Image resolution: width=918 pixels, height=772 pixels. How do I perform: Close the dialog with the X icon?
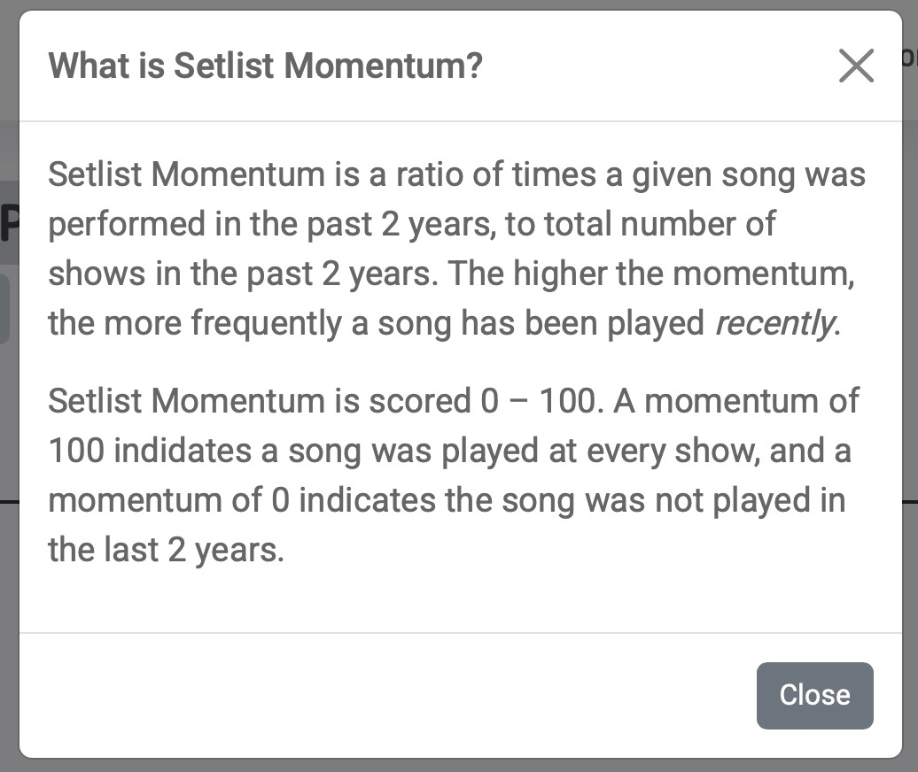[855, 66]
